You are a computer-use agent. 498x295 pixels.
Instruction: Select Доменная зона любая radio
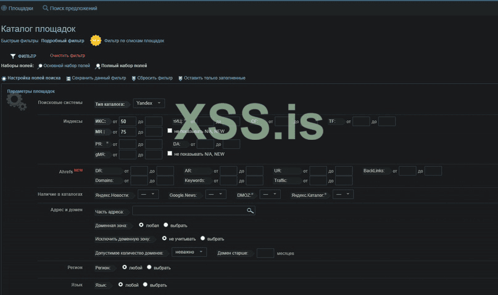(141, 225)
